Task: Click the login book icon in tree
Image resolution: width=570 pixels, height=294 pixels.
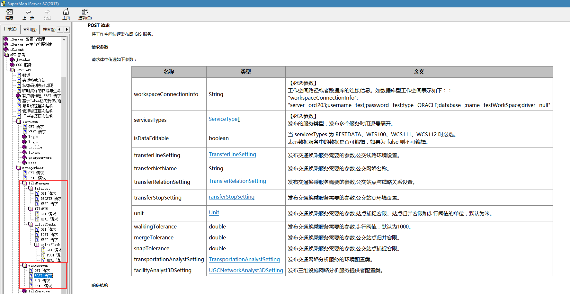Action: (x=24, y=137)
